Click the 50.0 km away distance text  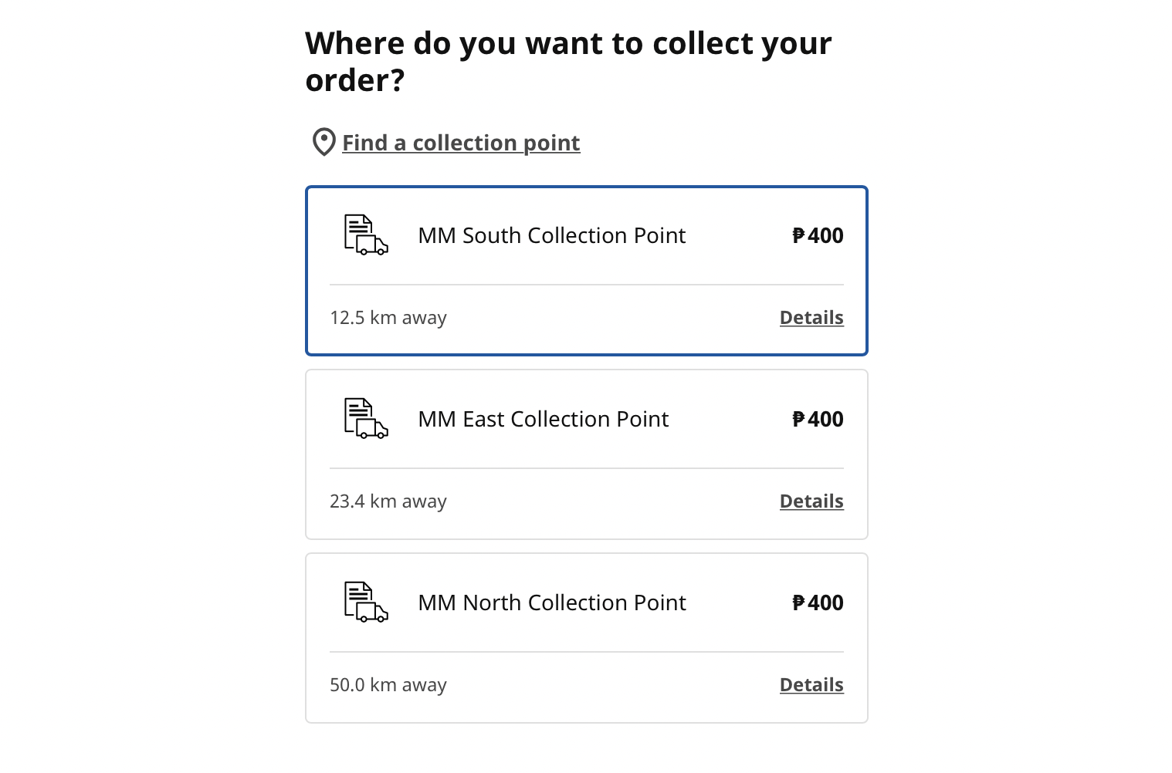[x=388, y=685]
